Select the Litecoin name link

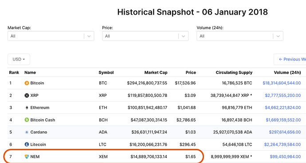coord(38,144)
